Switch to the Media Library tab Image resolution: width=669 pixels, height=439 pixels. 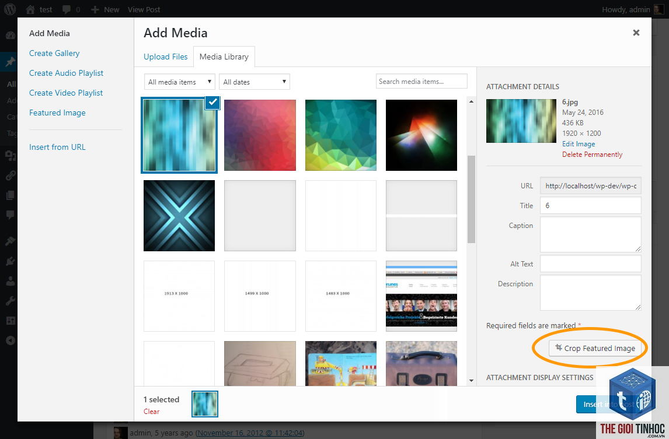click(x=224, y=57)
